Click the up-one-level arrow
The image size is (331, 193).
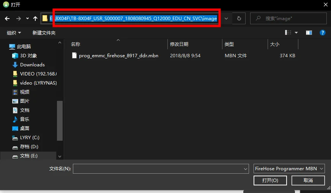35,18
